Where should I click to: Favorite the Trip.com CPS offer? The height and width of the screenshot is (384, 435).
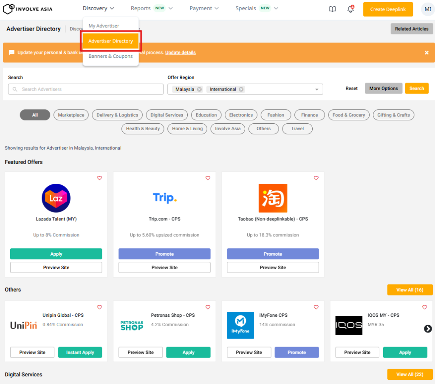(208, 178)
